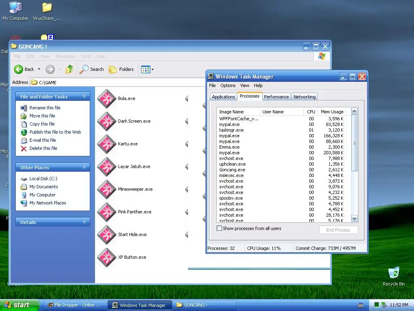Image resolution: width=414 pixels, height=311 pixels.
Task: Select the Pink Panther.exe icon
Action: [107, 212]
